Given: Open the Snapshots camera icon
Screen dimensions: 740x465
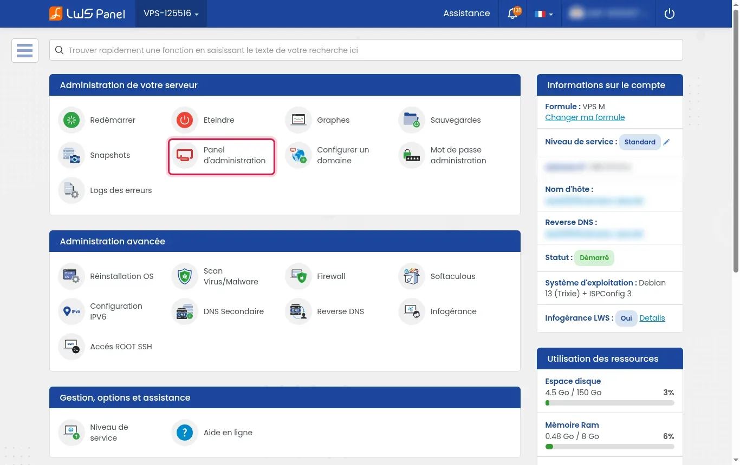Looking at the screenshot, I should 72,155.
